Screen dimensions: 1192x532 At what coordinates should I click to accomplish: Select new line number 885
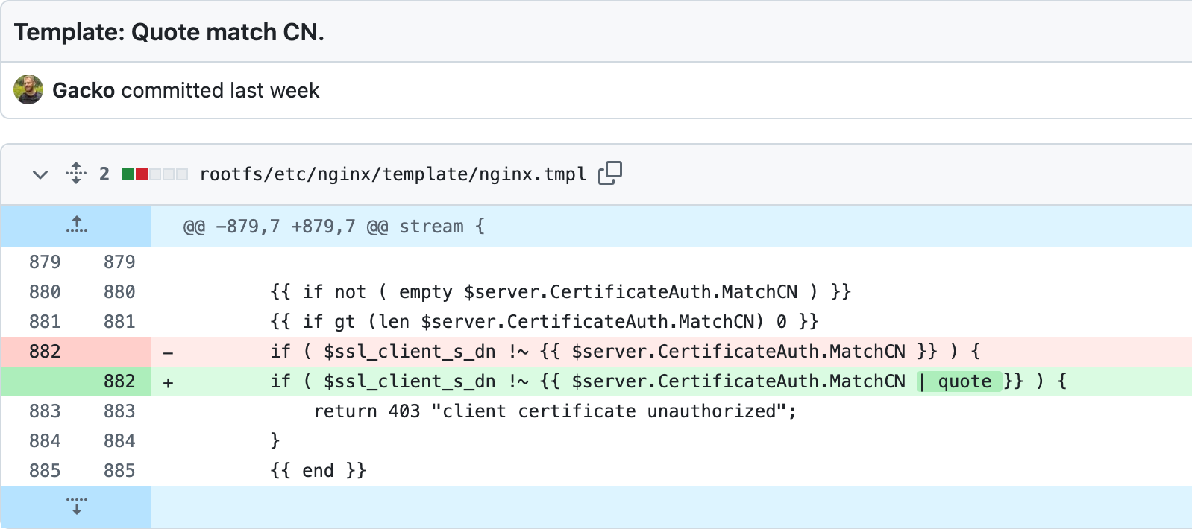click(x=119, y=471)
